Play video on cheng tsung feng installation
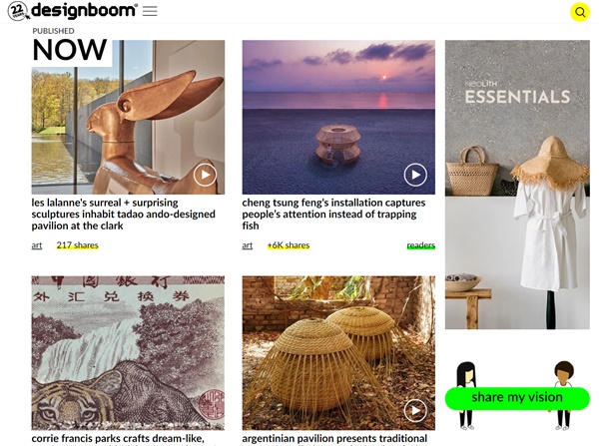Image resolution: width=599 pixels, height=446 pixels. (x=415, y=175)
